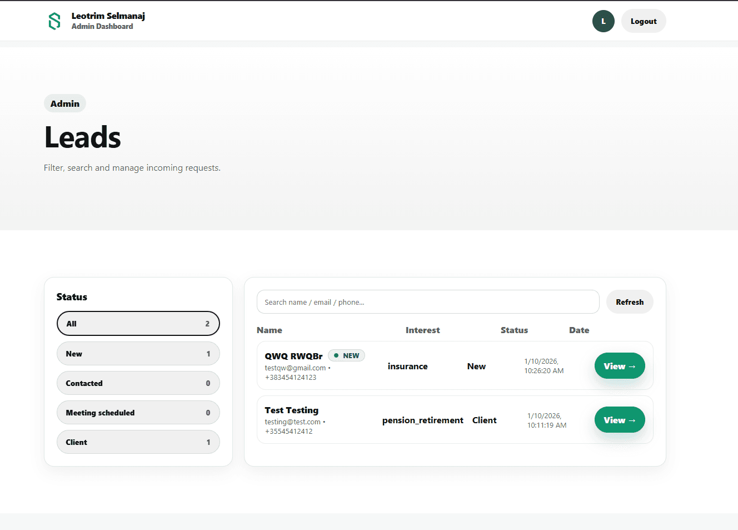This screenshot has height=530, width=738.
Task: Select the Meeting scheduled filter
Action: [138, 412]
